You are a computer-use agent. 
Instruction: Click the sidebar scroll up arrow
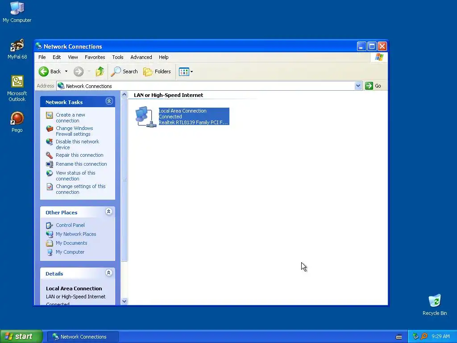(124, 95)
